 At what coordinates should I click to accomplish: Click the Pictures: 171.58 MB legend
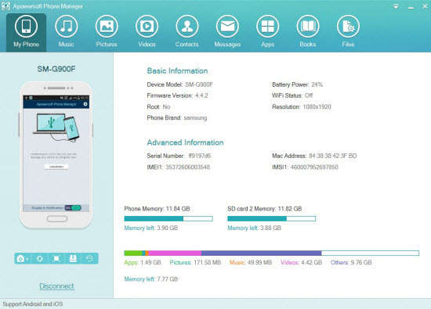pyautogui.click(x=195, y=262)
